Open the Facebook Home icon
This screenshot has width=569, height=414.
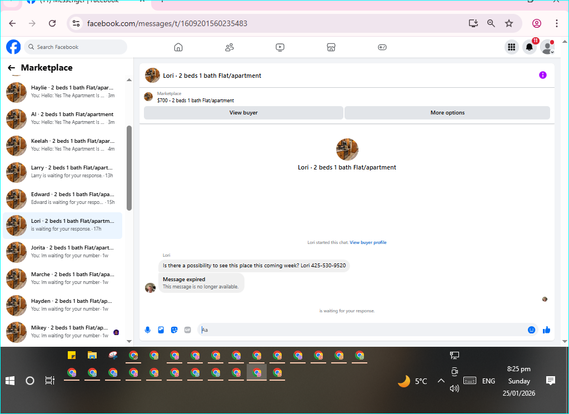178,47
